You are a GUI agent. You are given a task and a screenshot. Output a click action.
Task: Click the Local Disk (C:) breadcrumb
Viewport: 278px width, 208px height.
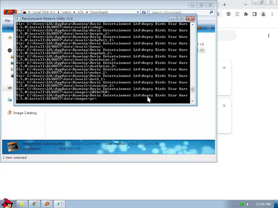coord(44,12)
